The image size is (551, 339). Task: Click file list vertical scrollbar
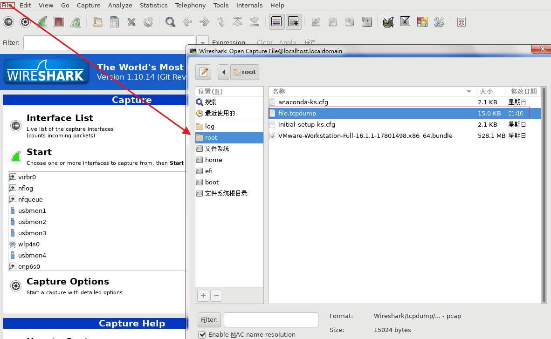[544, 195]
